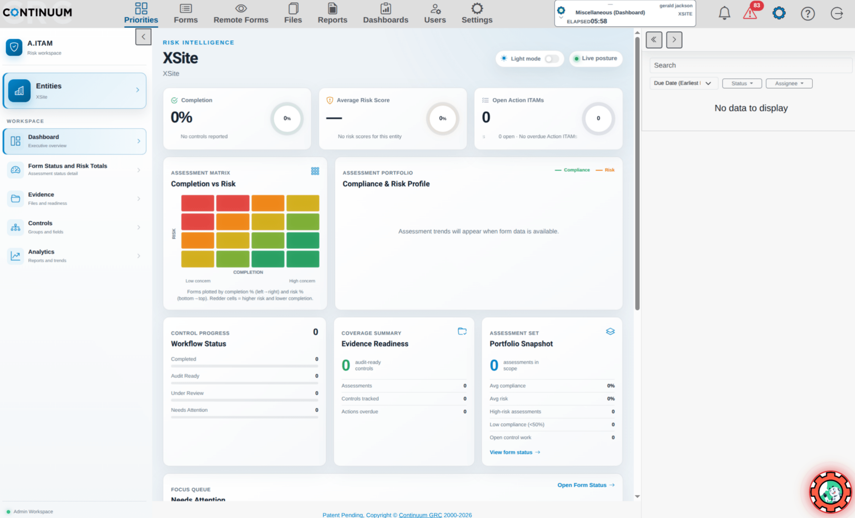The width and height of the screenshot is (855, 518).
Task: Click the dashboard vertical scrollbar
Action: click(x=637, y=173)
